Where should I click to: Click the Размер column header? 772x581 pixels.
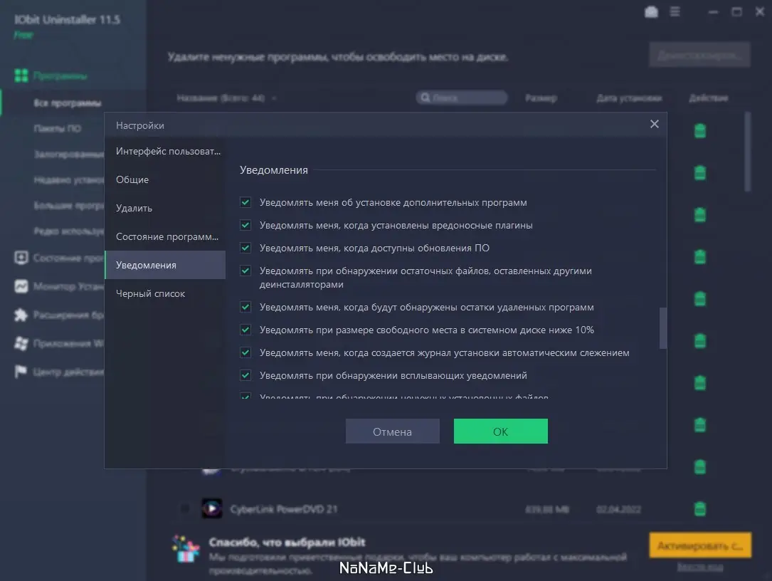(x=541, y=98)
